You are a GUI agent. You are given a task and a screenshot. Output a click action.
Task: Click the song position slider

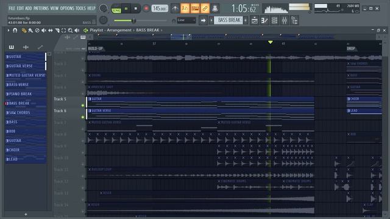coord(141,21)
